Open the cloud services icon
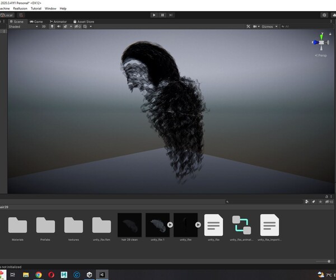 click(334, 15)
